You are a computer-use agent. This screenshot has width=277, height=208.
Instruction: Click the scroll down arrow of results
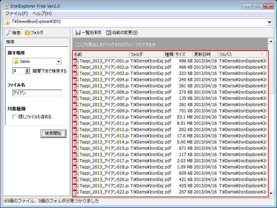click(271, 193)
